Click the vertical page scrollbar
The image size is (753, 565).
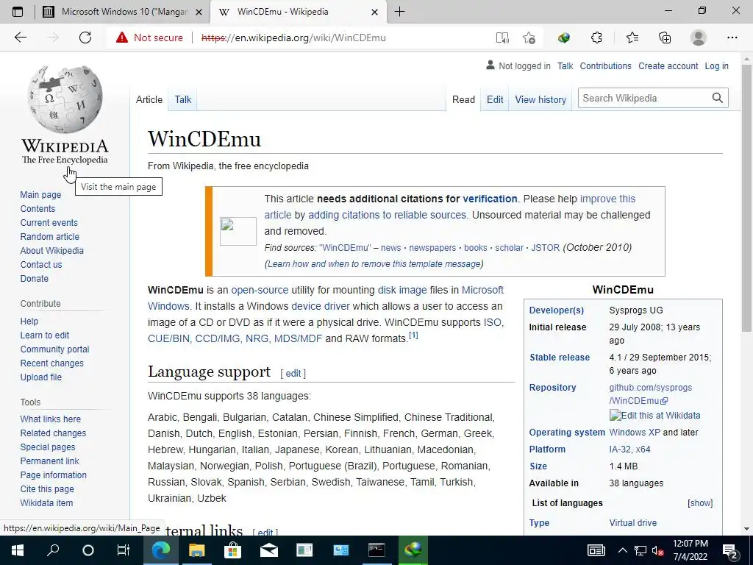746,198
